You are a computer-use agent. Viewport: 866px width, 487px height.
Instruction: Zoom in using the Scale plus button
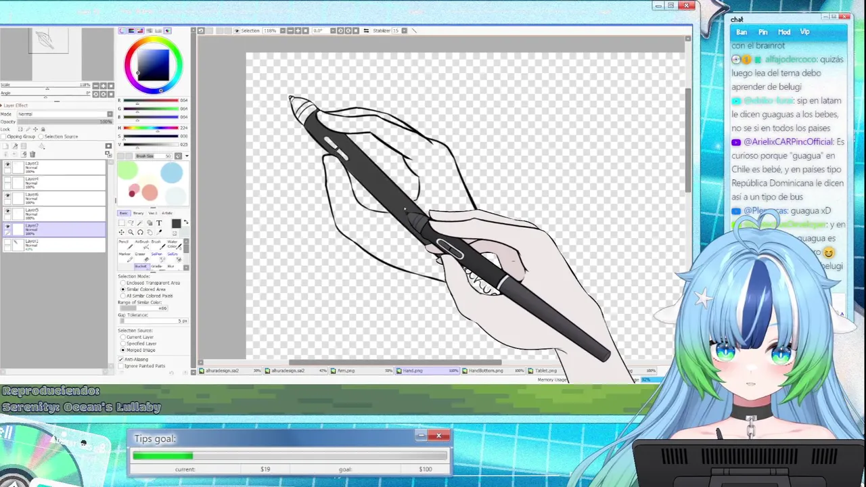[104, 86]
